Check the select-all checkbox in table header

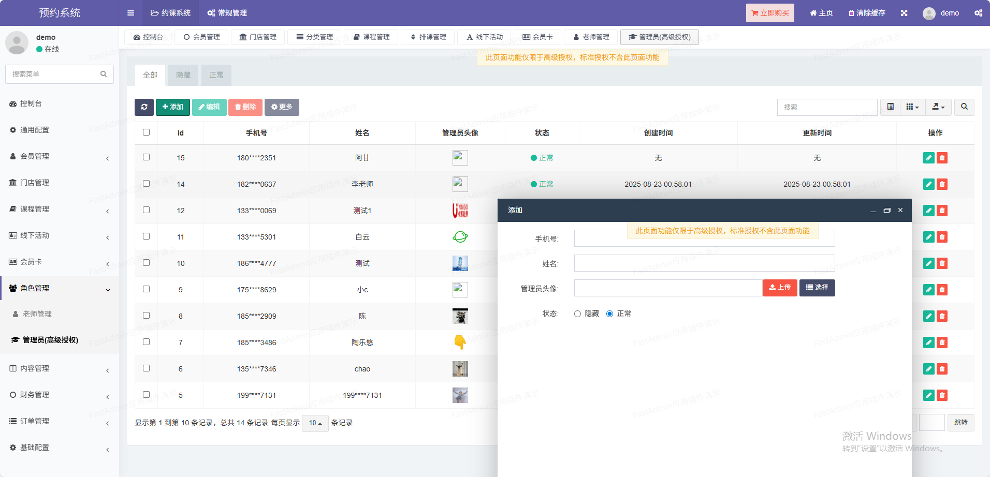click(147, 132)
